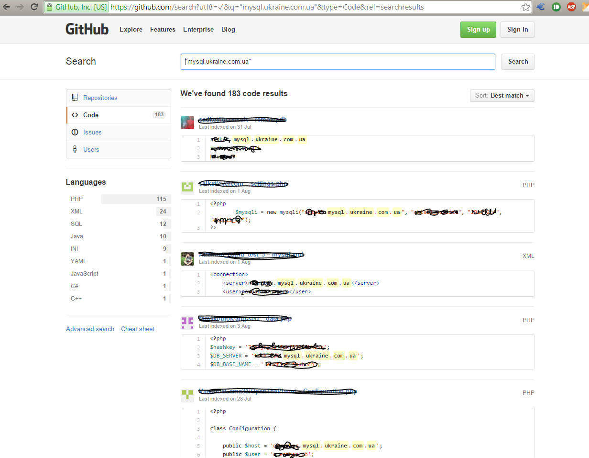Viewport: 589px width, 458px height.
Task: Click the green circular extension icon
Action: [556, 7]
